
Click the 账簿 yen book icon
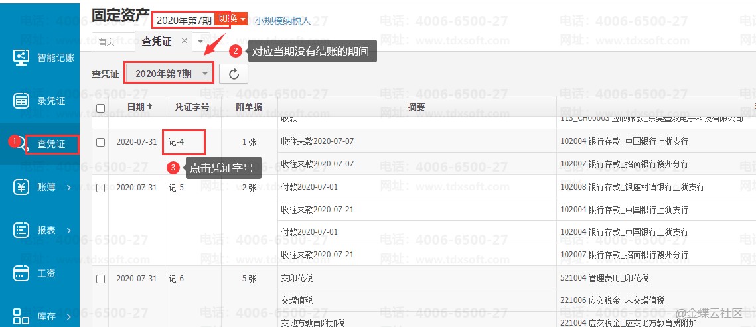pyautogui.click(x=21, y=188)
